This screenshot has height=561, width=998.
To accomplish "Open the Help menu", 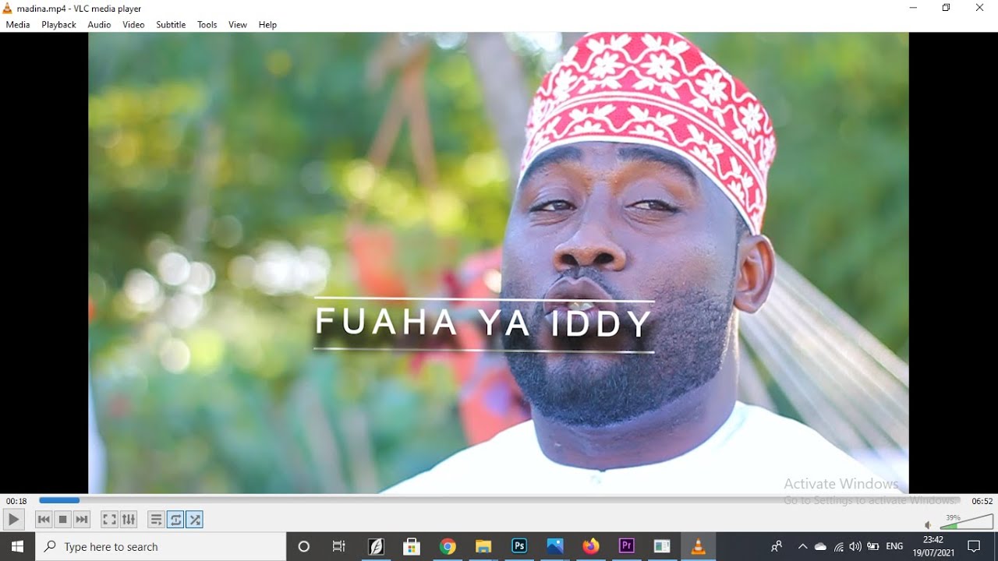I will [267, 25].
